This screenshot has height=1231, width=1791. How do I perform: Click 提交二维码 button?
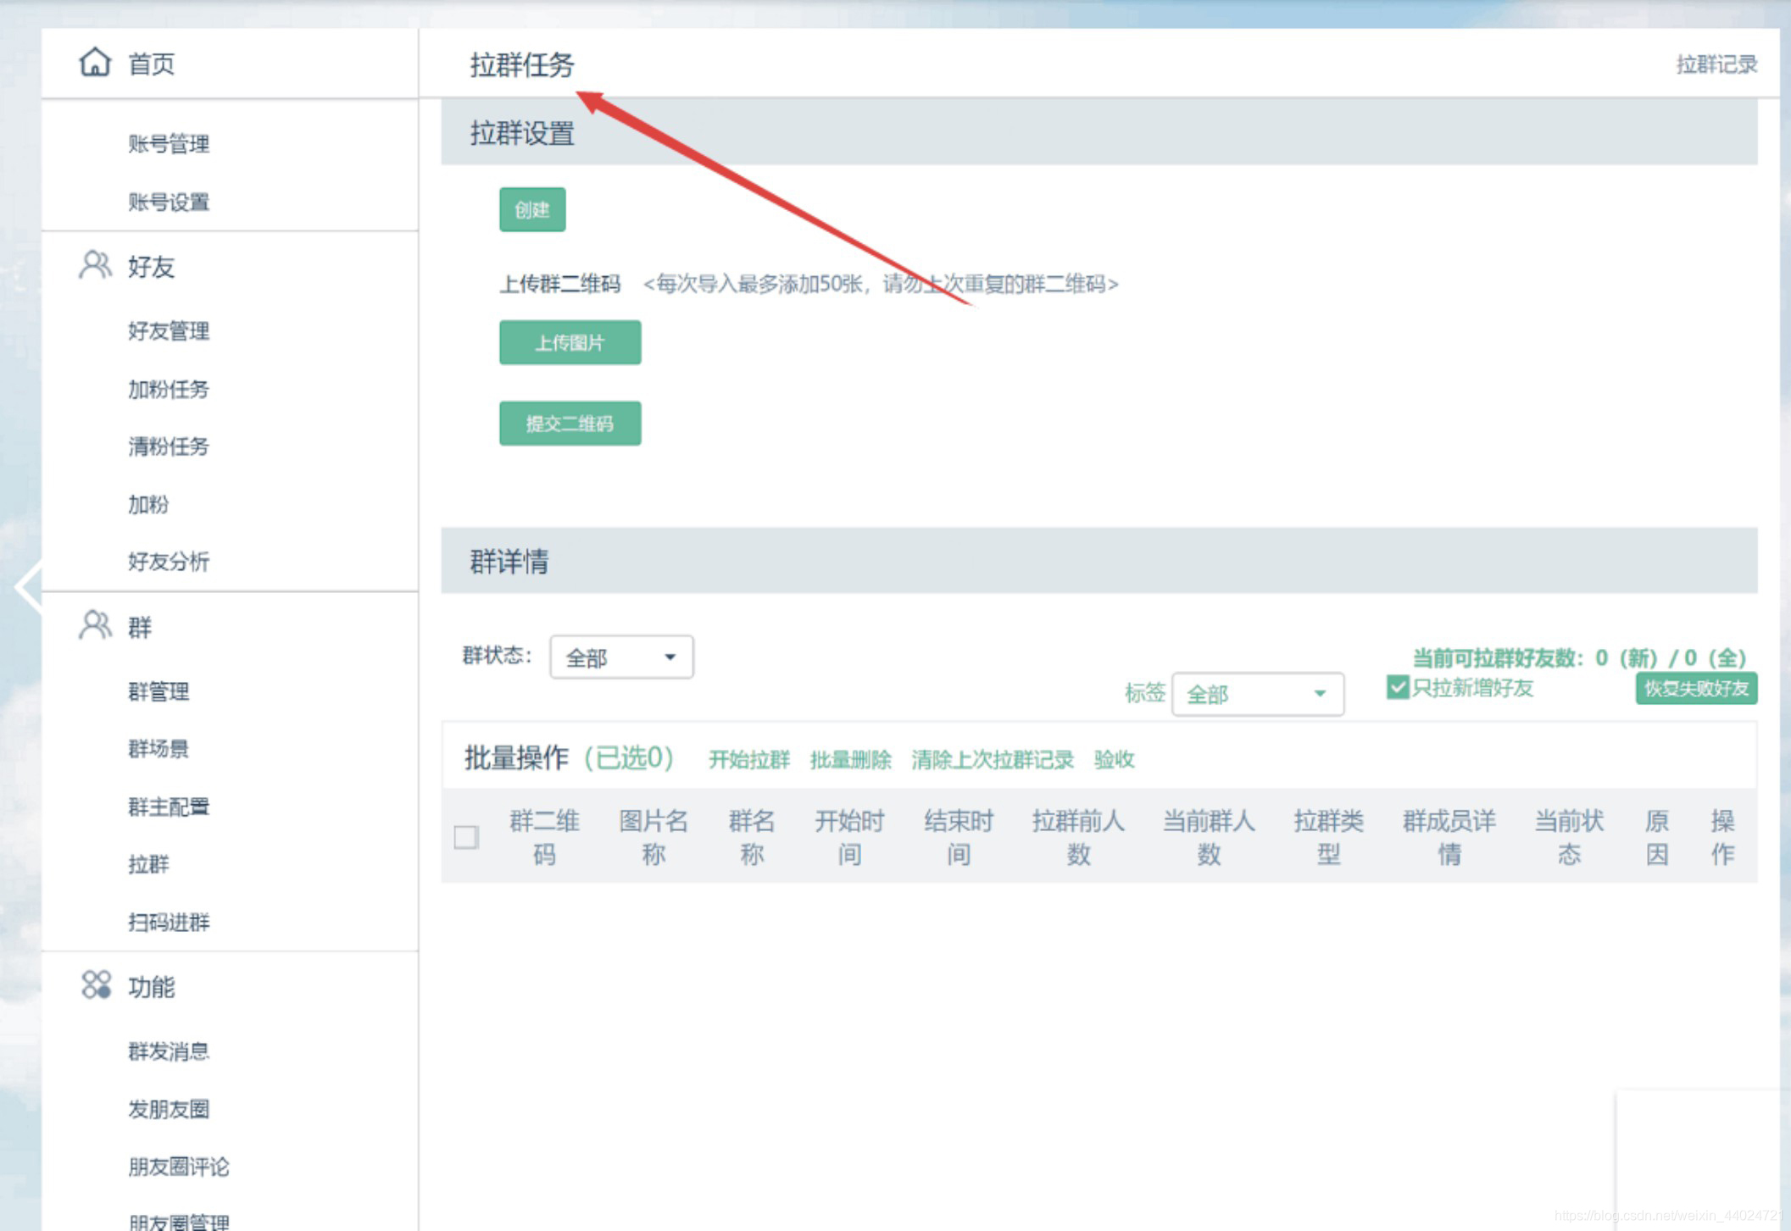click(570, 423)
